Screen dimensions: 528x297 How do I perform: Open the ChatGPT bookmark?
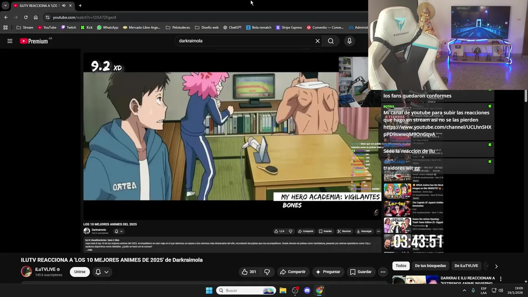click(x=232, y=28)
